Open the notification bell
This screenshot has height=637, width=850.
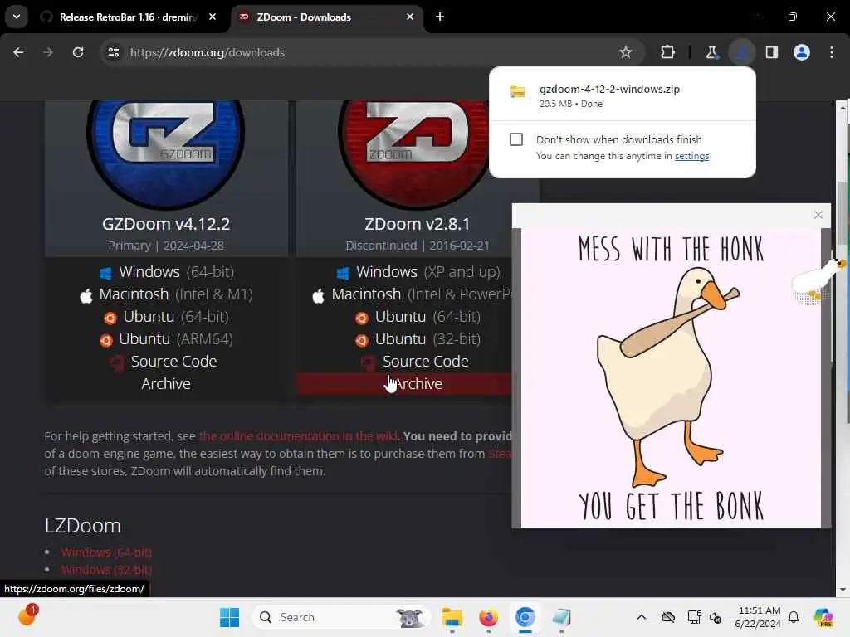tap(794, 617)
